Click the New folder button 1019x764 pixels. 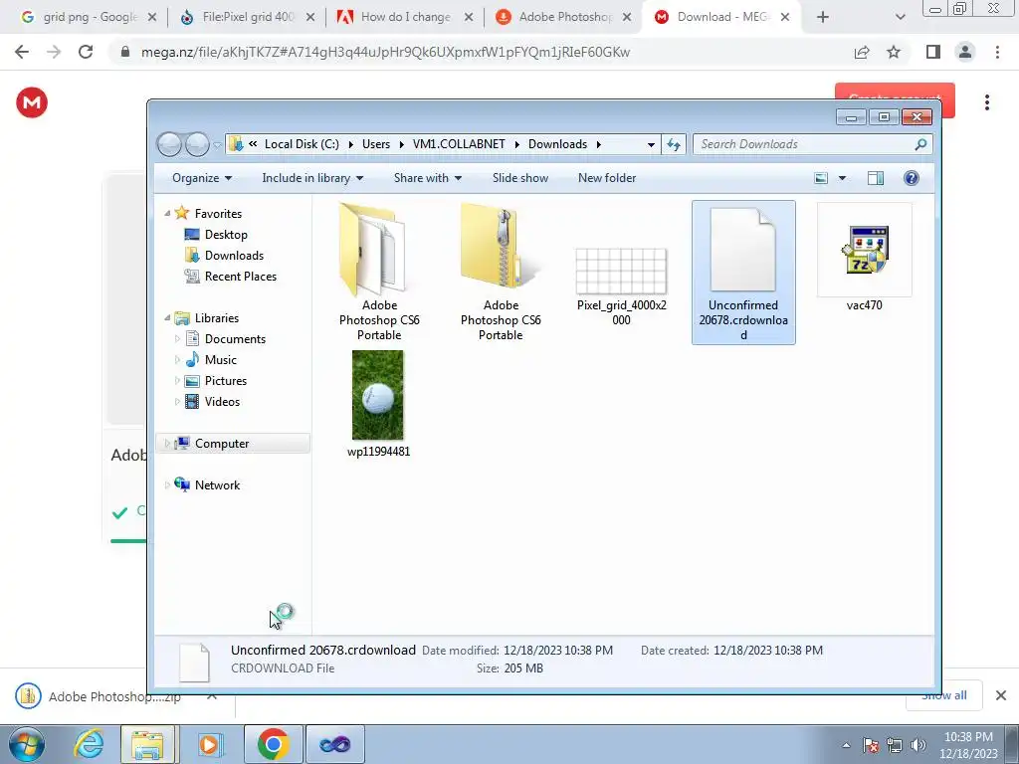tap(607, 178)
